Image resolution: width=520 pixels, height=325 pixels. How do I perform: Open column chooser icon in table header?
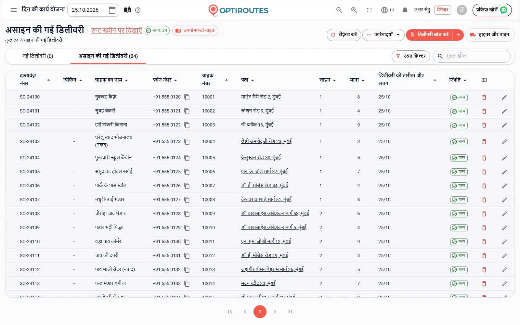pos(484,80)
